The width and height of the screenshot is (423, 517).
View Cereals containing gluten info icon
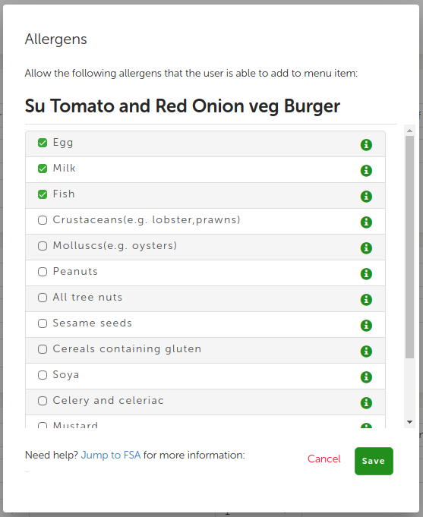366,351
